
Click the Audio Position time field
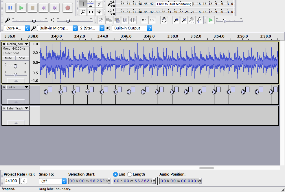pos(181,181)
